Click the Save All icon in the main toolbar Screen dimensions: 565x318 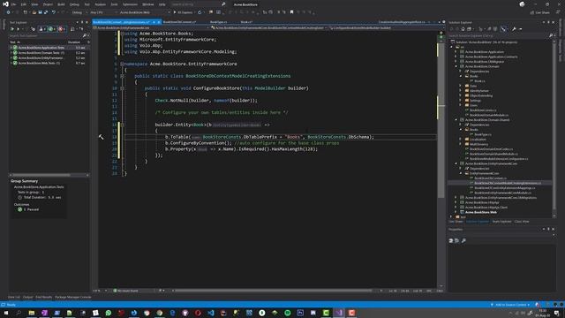(x=46, y=12)
